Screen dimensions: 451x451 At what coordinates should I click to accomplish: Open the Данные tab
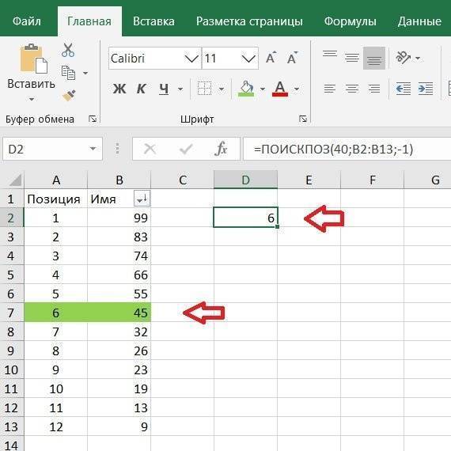419,21
